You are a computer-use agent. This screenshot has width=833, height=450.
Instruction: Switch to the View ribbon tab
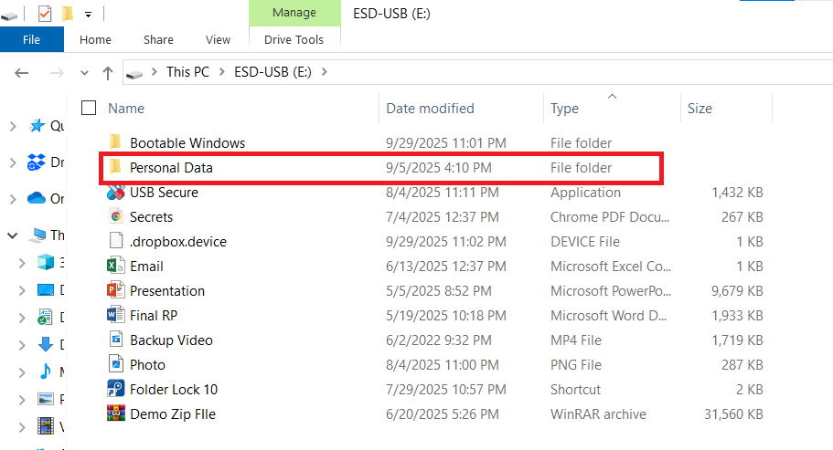tap(218, 40)
